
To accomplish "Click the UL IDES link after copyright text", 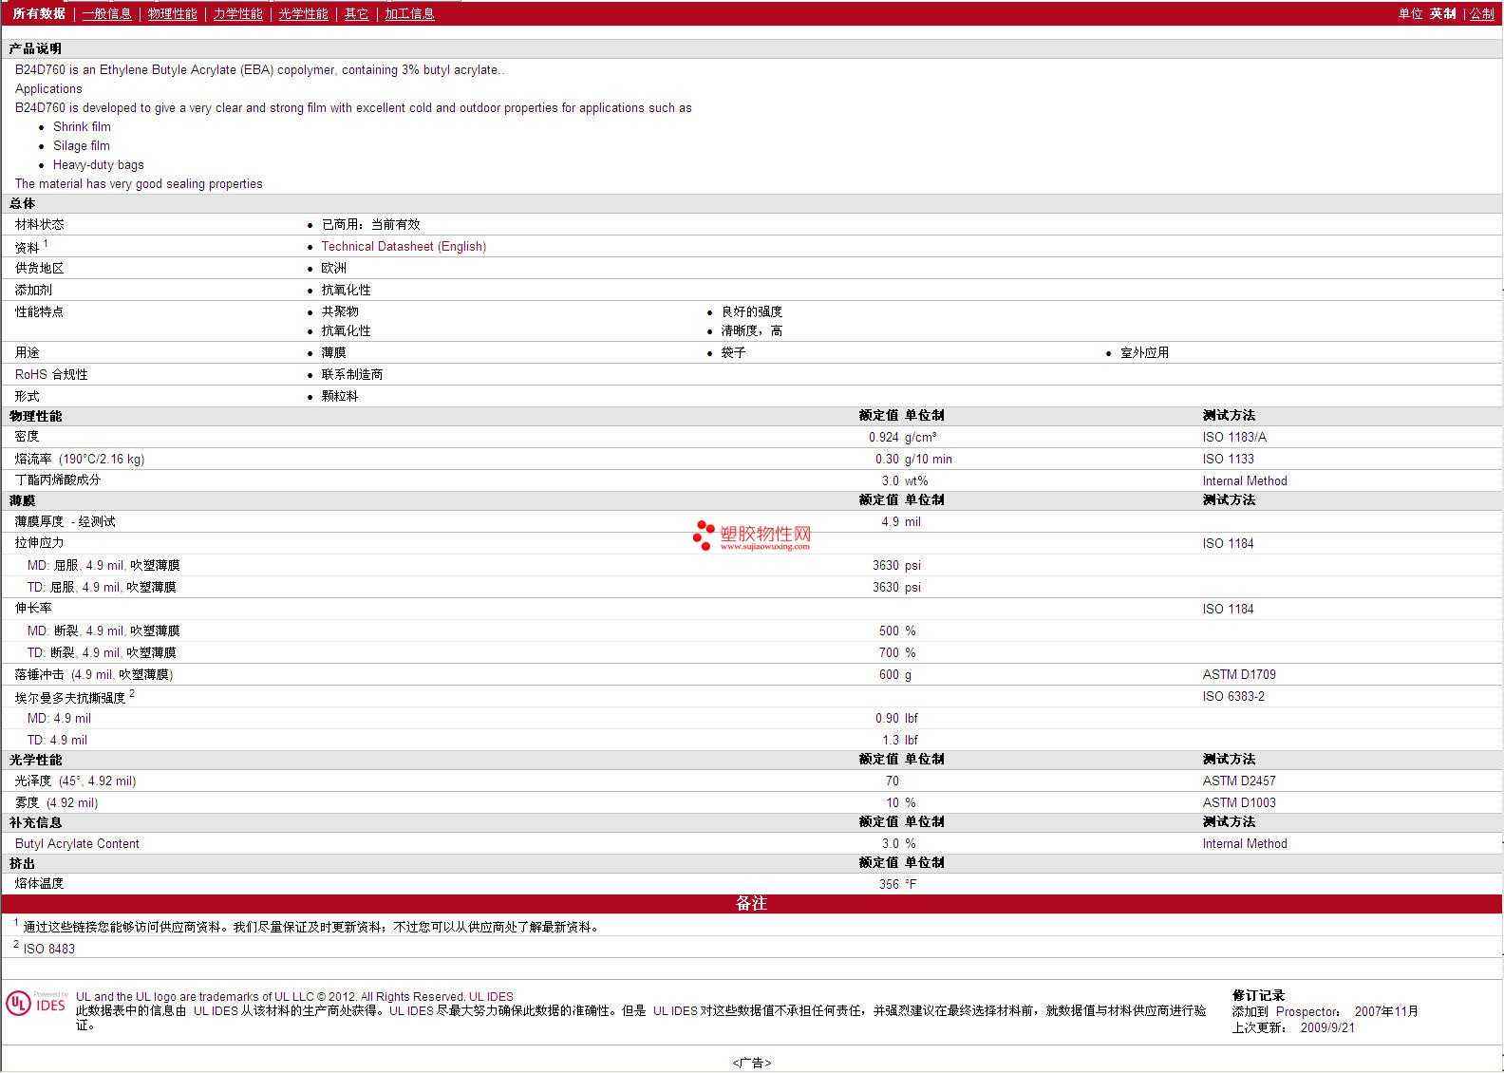I will [x=491, y=996].
